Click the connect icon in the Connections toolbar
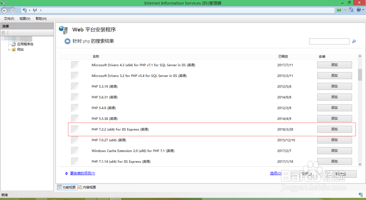The height and width of the screenshot is (200, 366). coord(3,33)
